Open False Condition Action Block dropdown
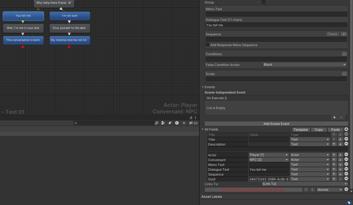353x205 pixels. [x=305, y=65]
